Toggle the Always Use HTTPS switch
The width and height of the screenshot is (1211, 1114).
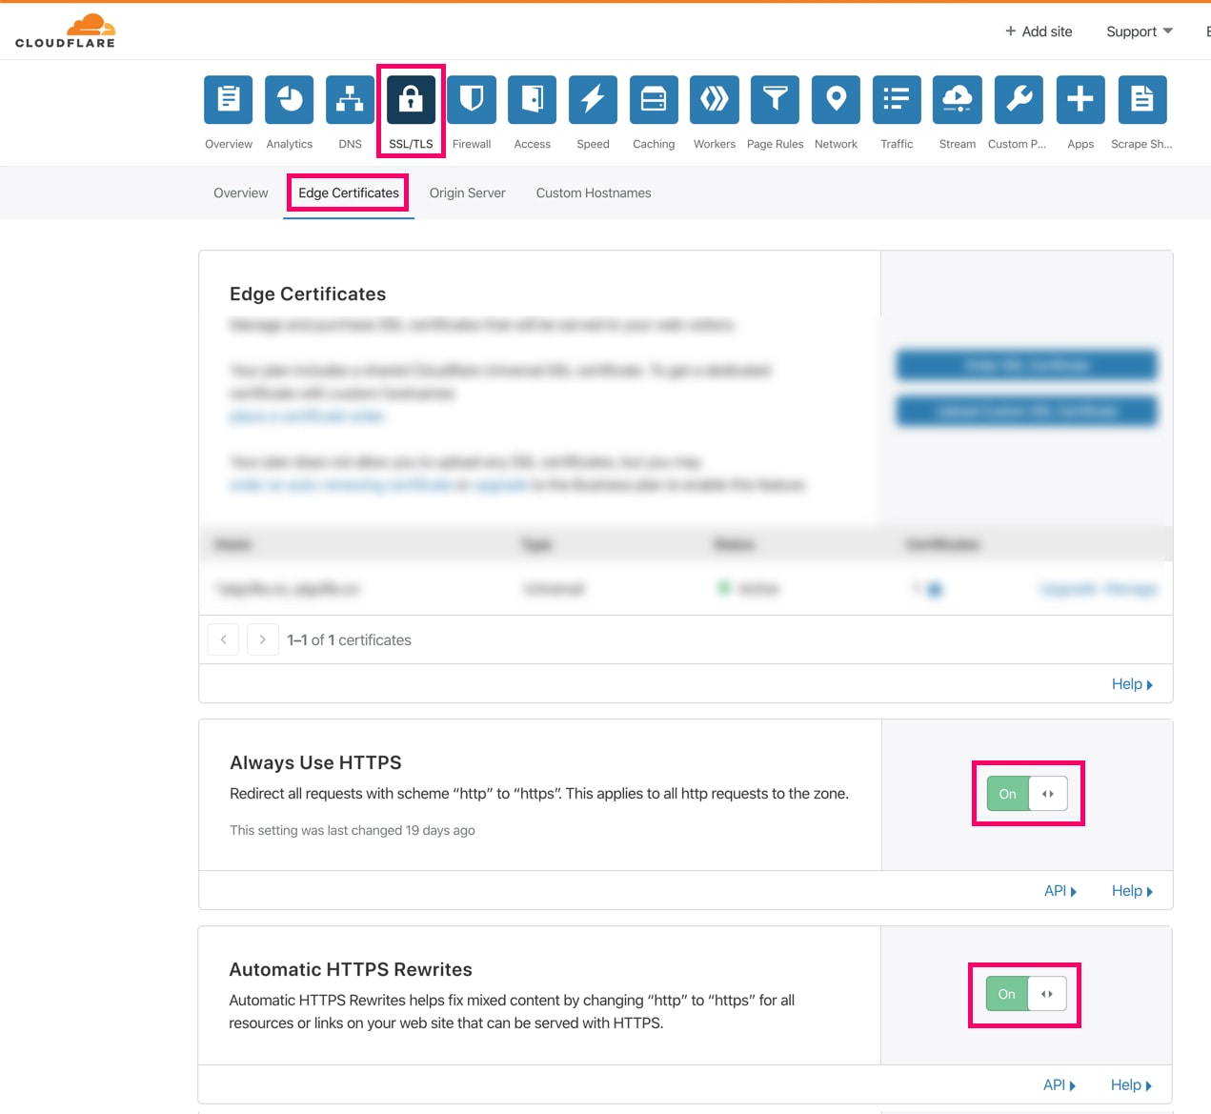click(x=1027, y=794)
